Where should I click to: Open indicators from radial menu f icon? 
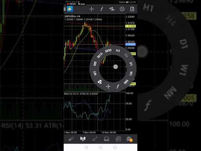[118, 86]
